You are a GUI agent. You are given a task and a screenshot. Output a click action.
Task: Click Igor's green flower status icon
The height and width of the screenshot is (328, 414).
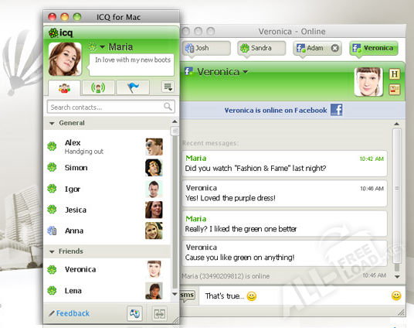tap(52, 188)
